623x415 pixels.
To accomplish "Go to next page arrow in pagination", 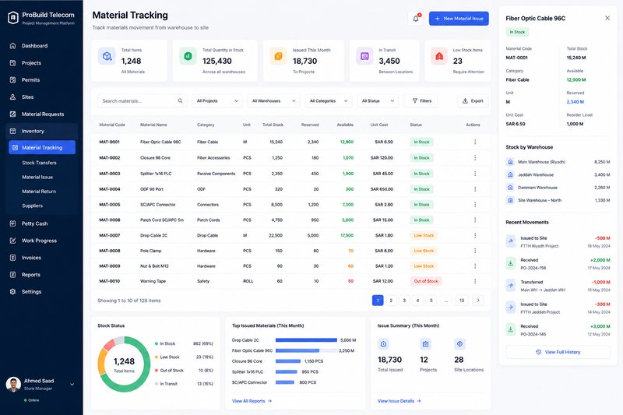I will 478,301.
